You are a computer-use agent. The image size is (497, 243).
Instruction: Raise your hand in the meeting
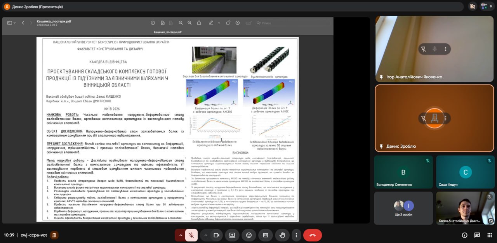click(282, 235)
